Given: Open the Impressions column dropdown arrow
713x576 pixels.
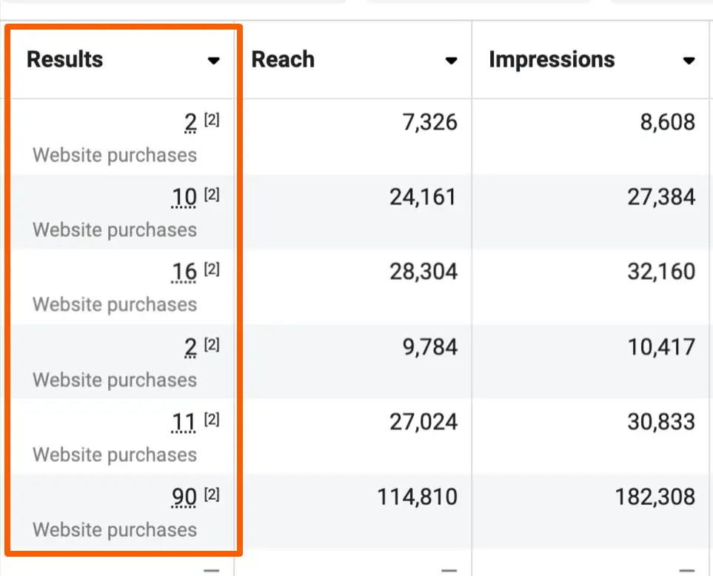Looking at the screenshot, I should pyautogui.click(x=689, y=61).
